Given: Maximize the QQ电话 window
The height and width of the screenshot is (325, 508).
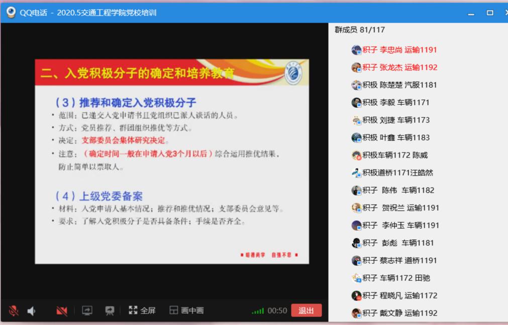Looking at the screenshot, I should click(490, 13).
